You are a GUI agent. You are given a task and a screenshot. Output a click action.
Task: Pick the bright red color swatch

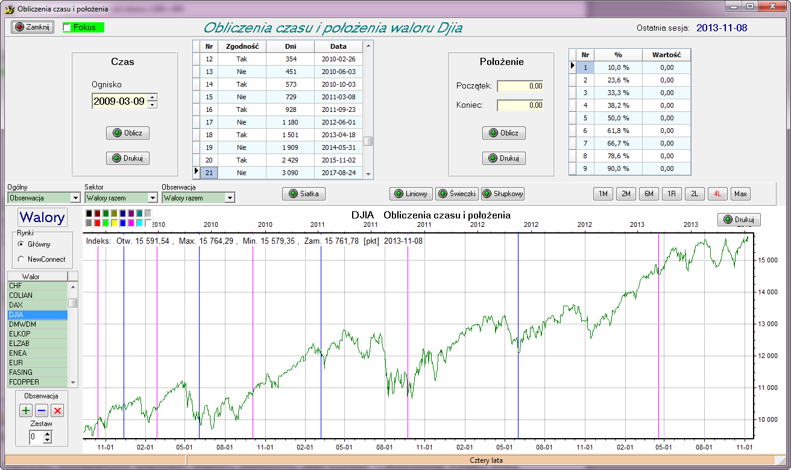pos(98,223)
